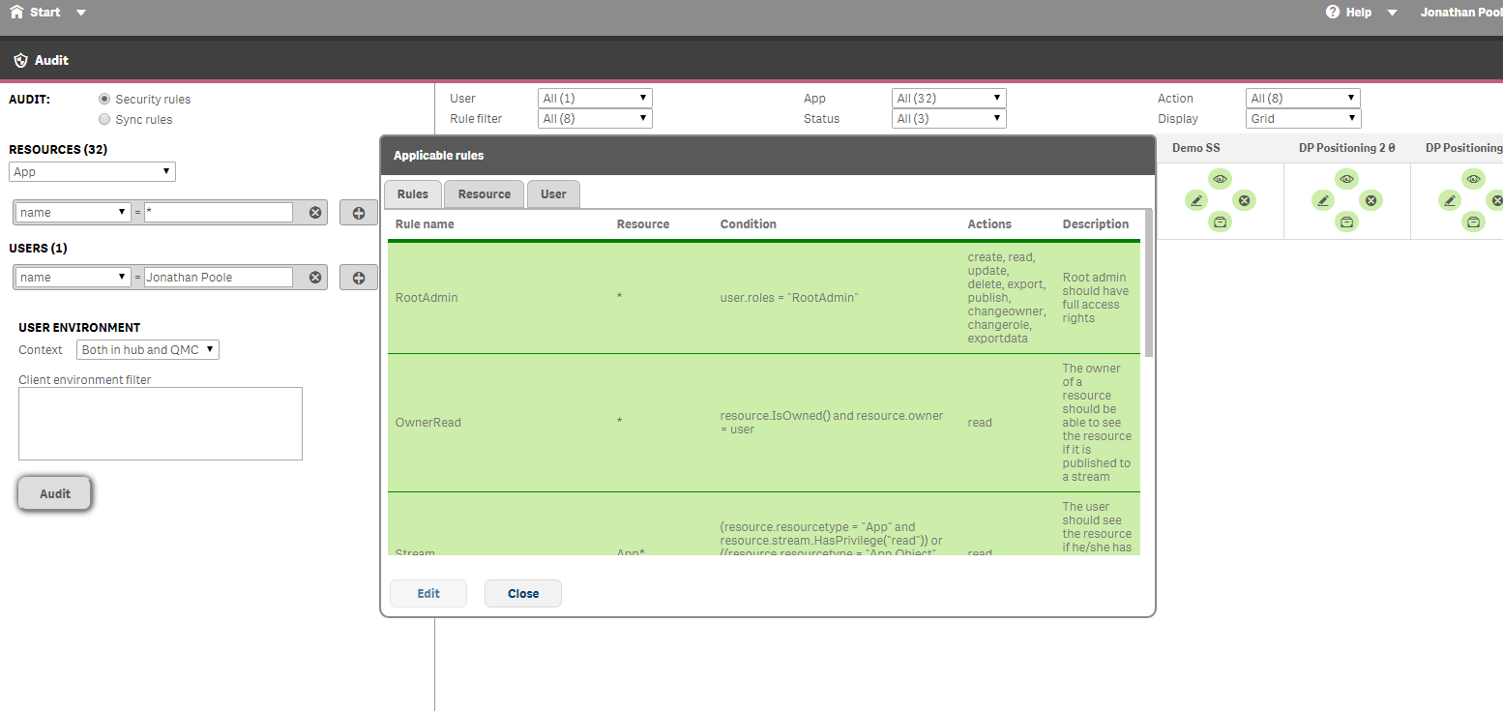Click the resource.IsOwned() condition text
This screenshot has width=1503, height=711.
[832, 423]
